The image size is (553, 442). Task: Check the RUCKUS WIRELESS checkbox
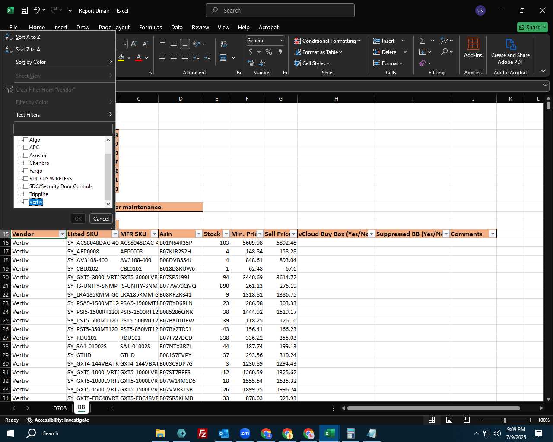tap(25, 179)
